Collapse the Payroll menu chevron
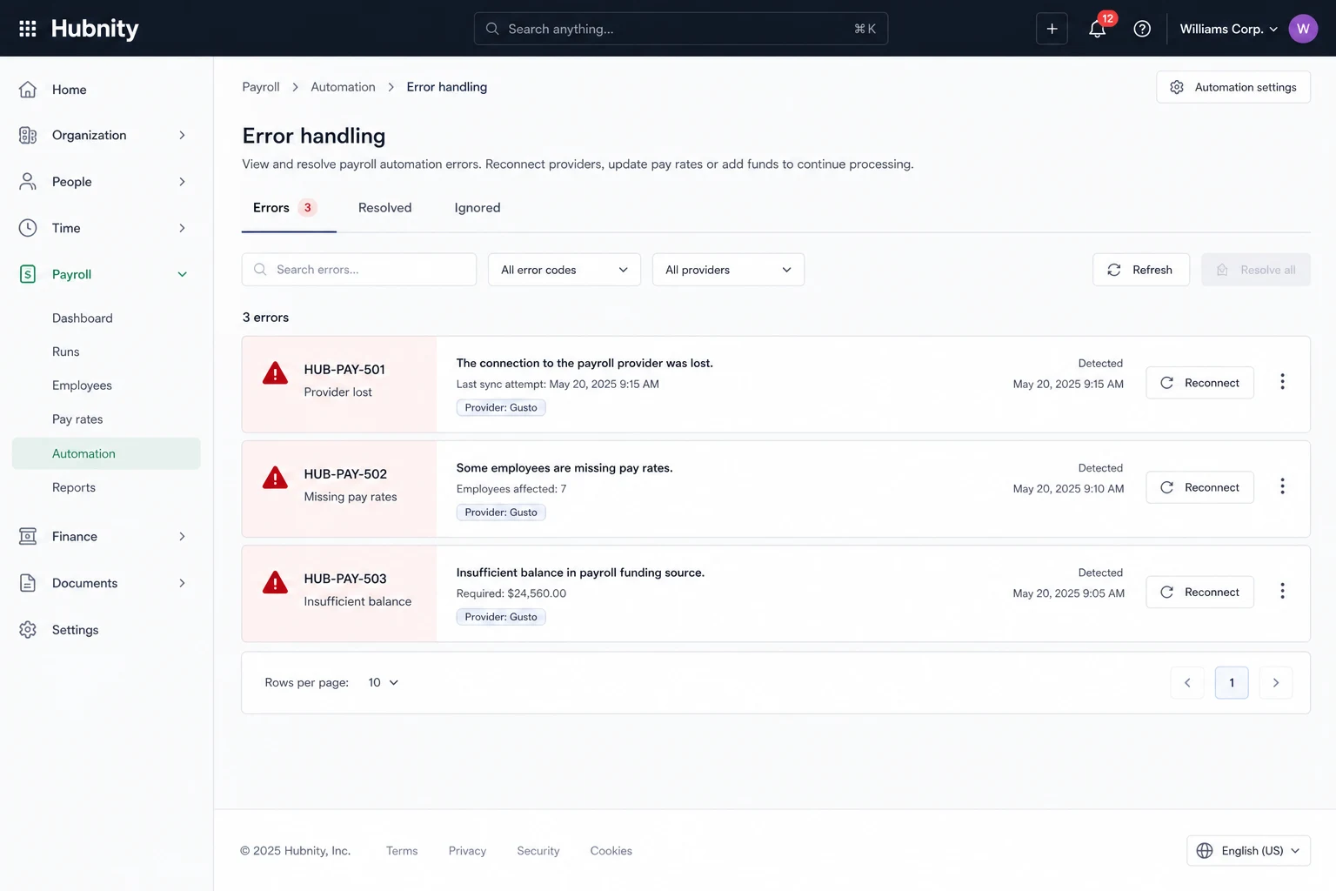The width and height of the screenshot is (1336, 891). click(182, 274)
